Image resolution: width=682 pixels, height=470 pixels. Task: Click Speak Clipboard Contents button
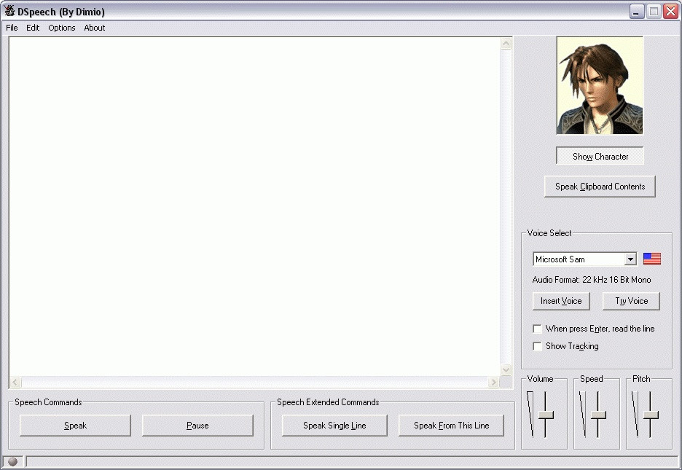click(x=600, y=187)
